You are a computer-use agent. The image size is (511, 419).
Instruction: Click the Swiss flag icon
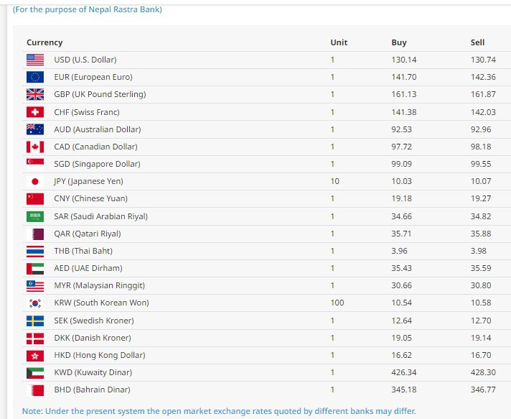(35, 112)
